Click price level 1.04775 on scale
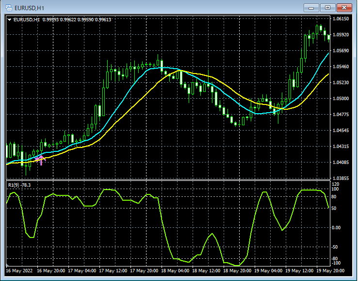This screenshot has width=358, height=281. tap(341, 114)
